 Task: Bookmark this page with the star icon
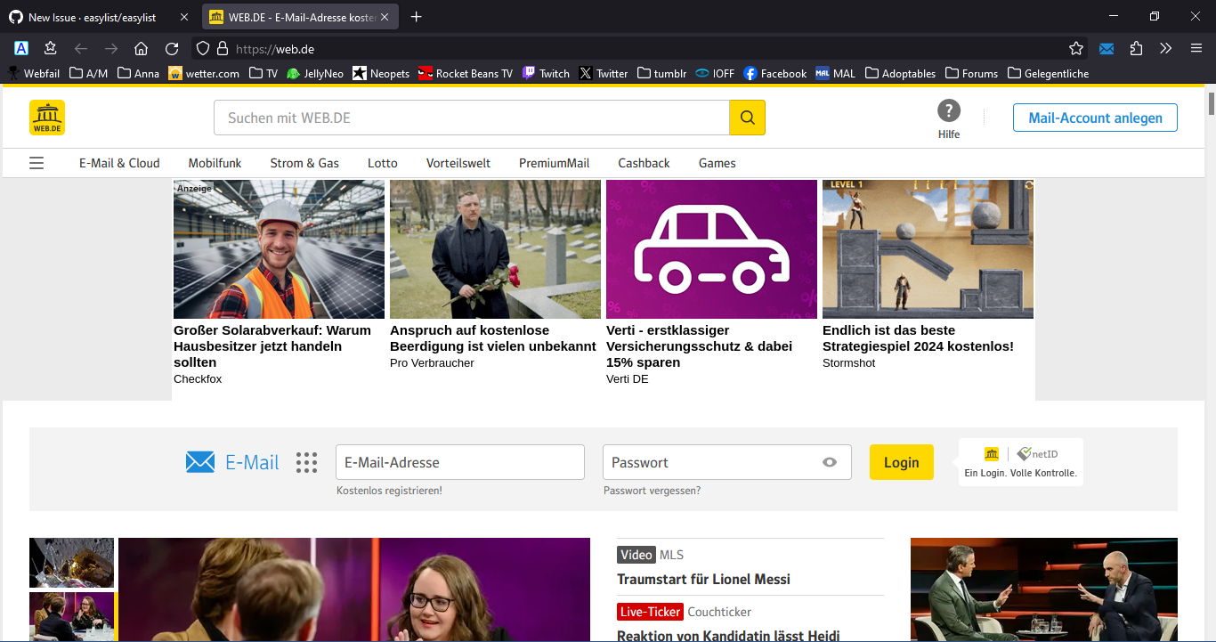(1076, 49)
